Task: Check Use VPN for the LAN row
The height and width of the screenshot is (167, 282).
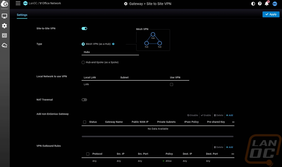Action: (x=171, y=85)
